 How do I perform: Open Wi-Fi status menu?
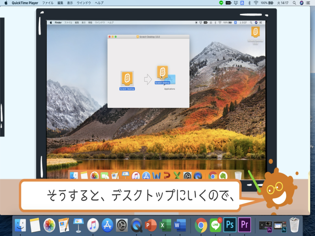coord(256,3)
